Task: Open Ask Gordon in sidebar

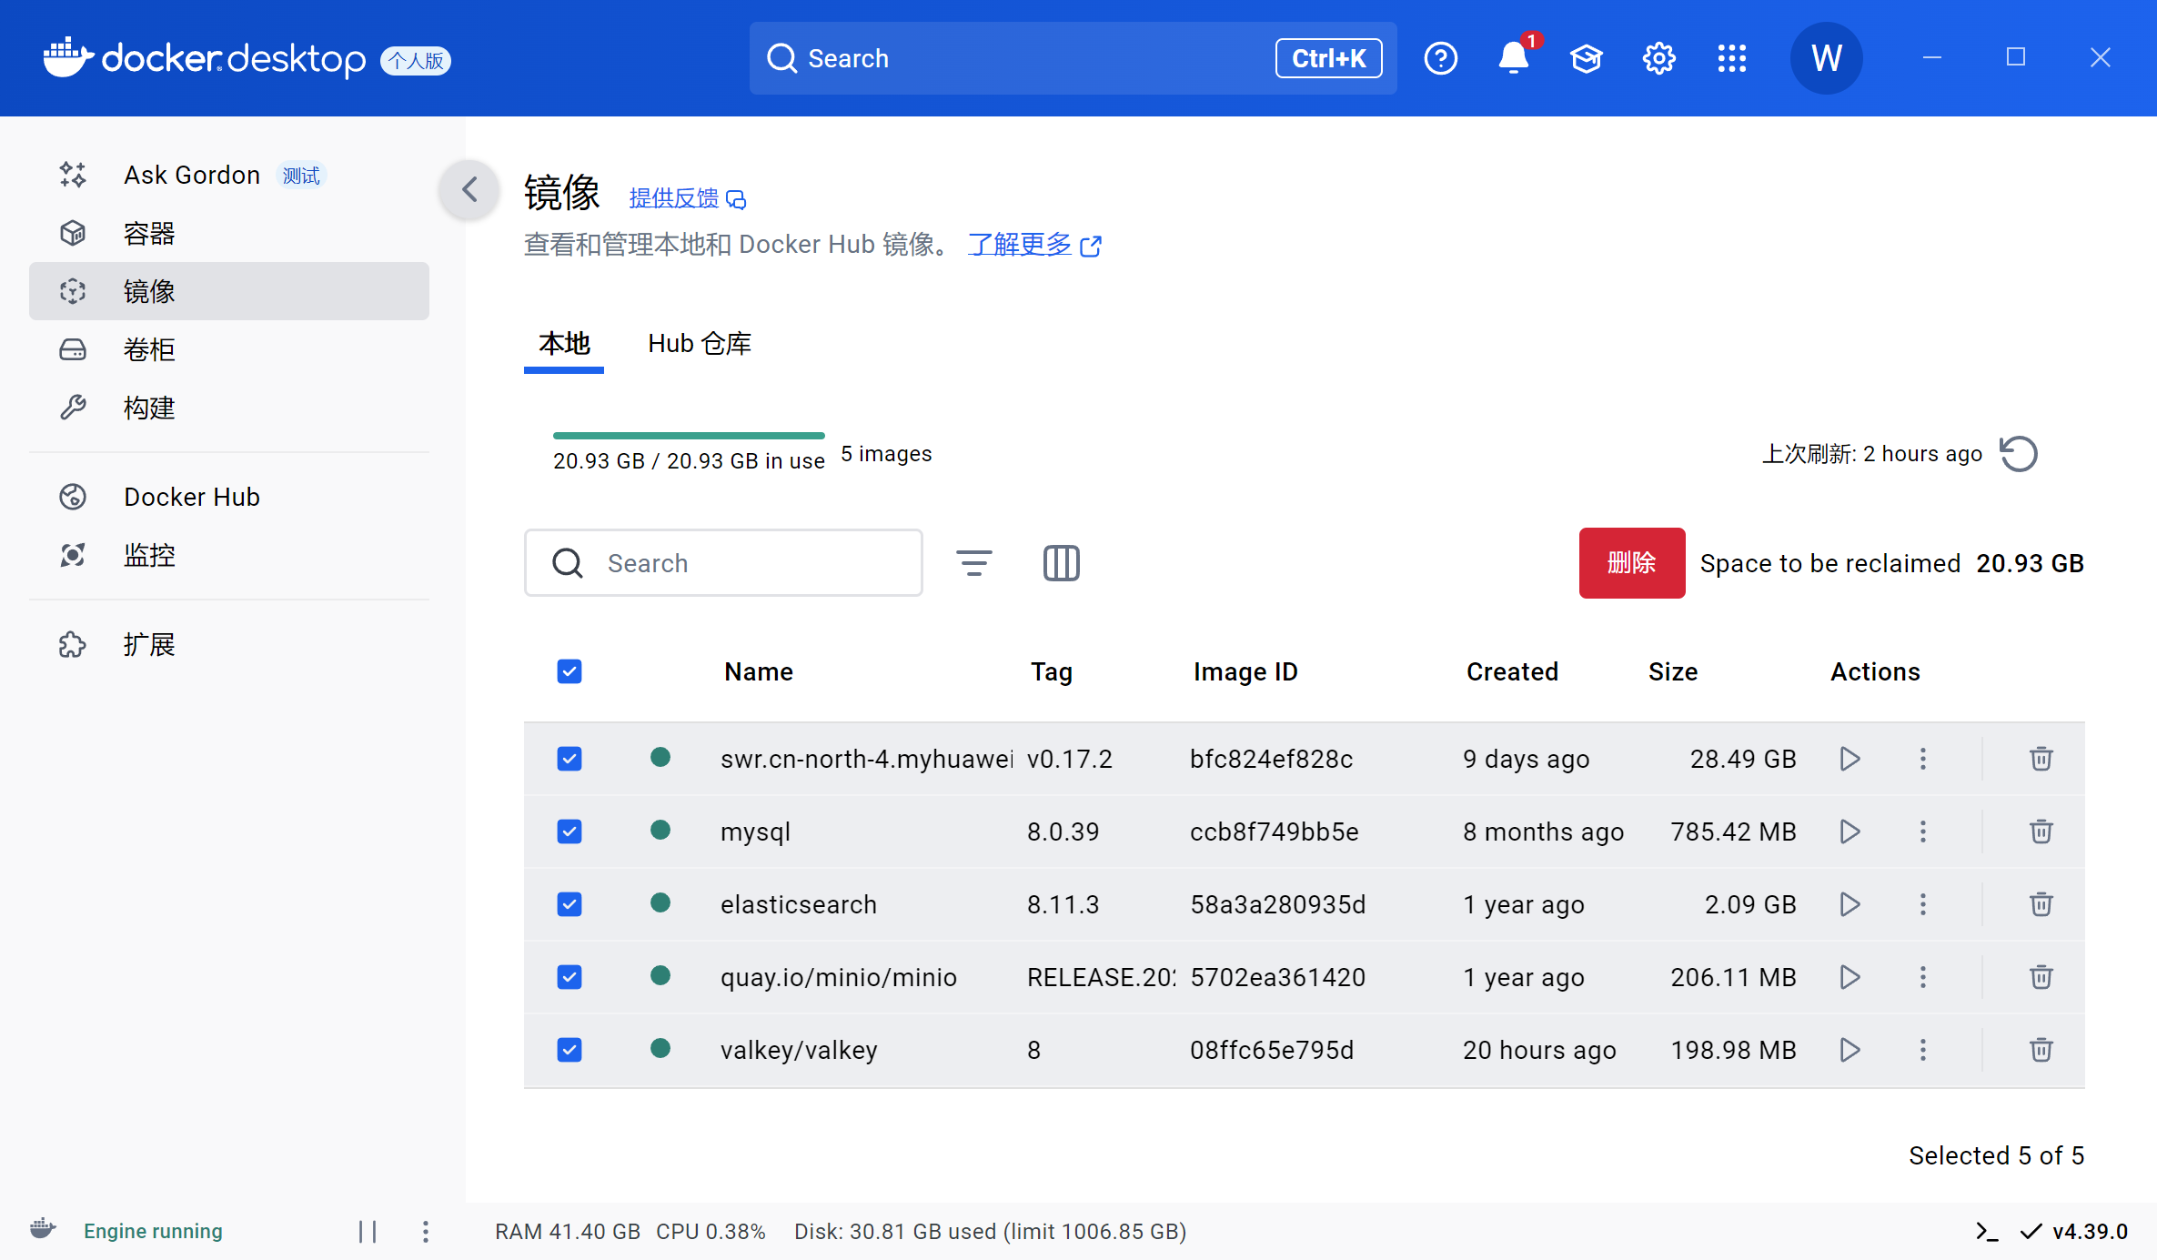Action: click(x=229, y=175)
